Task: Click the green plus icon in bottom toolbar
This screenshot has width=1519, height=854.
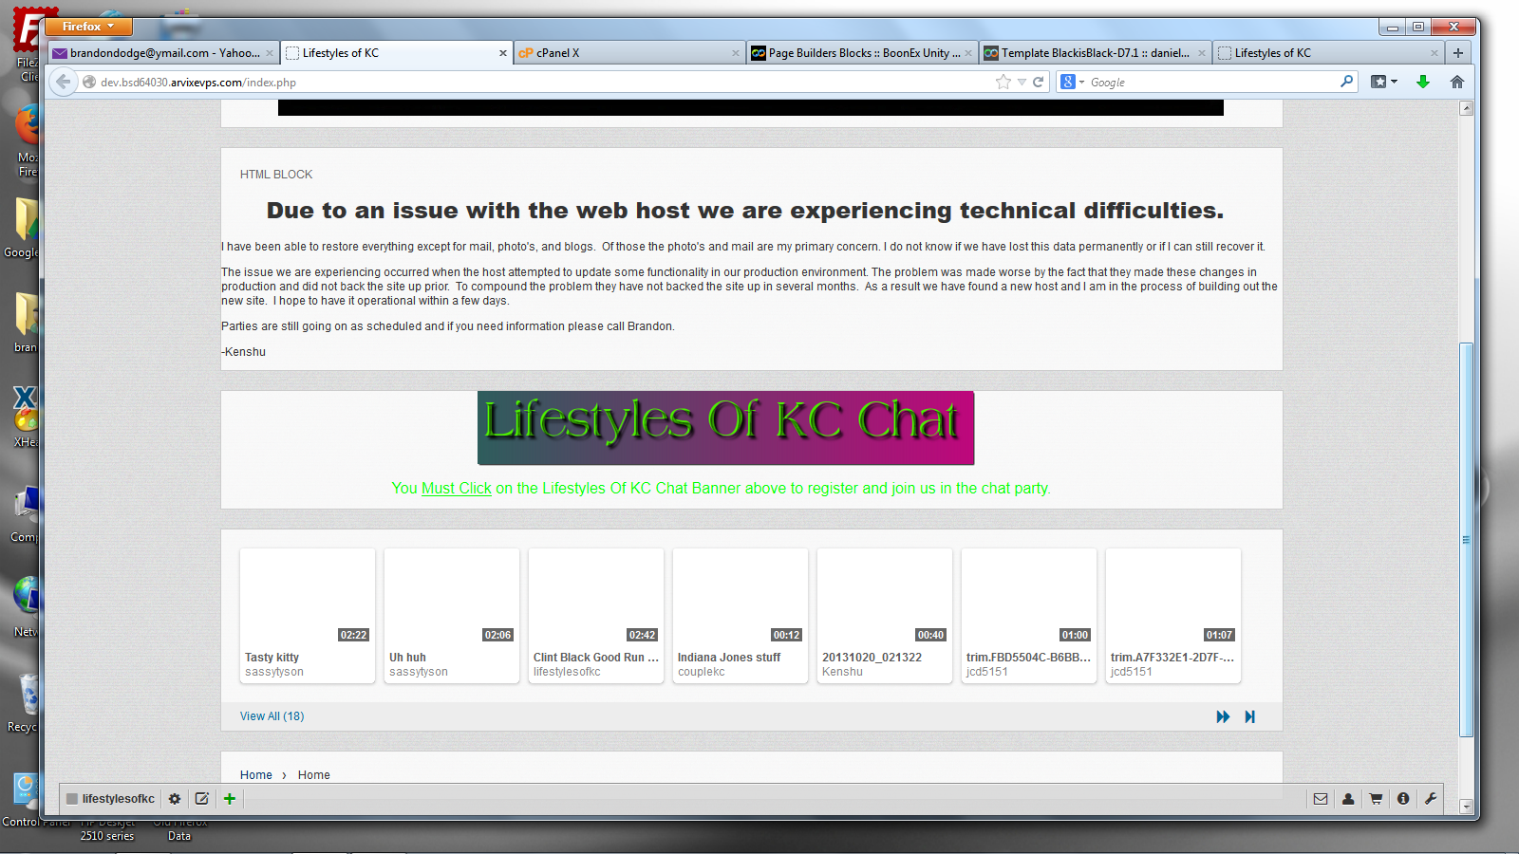Action: [x=230, y=799]
